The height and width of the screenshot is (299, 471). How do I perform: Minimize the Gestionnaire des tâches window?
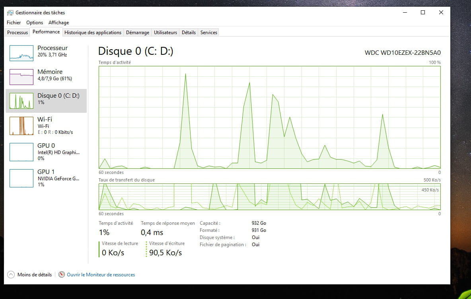405,12
